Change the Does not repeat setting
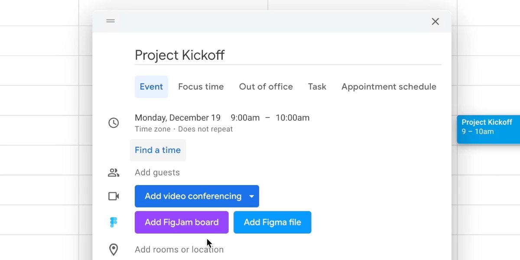 coord(205,129)
